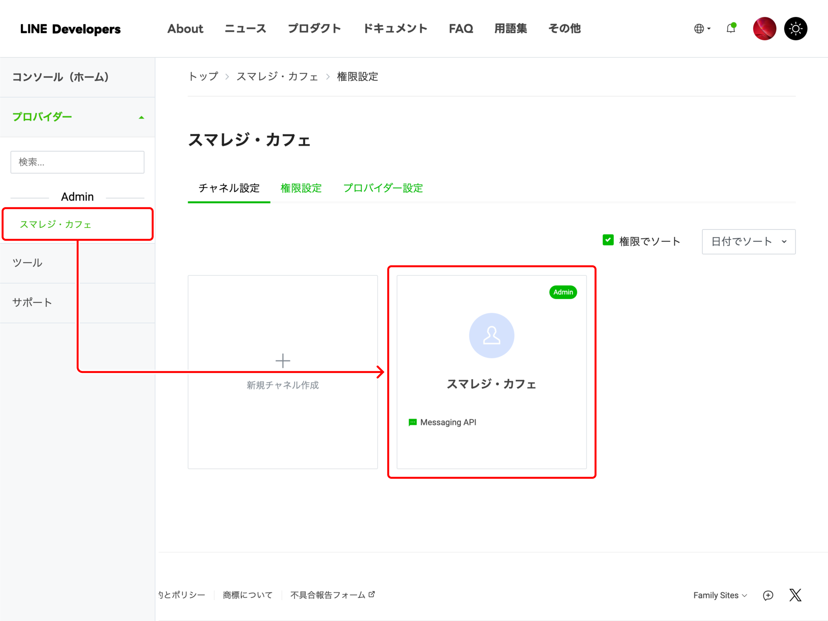828x621 pixels.
Task: Click the Admin badge on channel card
Action: pos(563,292)
